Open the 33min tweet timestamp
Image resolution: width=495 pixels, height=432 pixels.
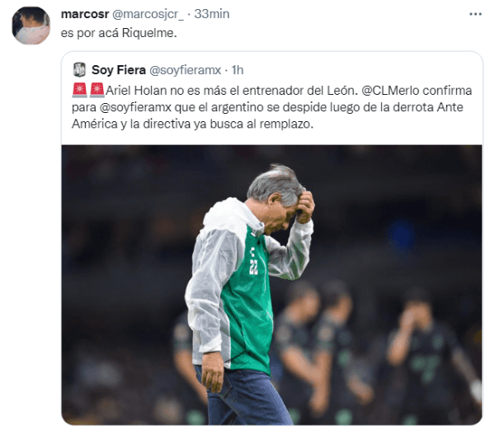211,15
